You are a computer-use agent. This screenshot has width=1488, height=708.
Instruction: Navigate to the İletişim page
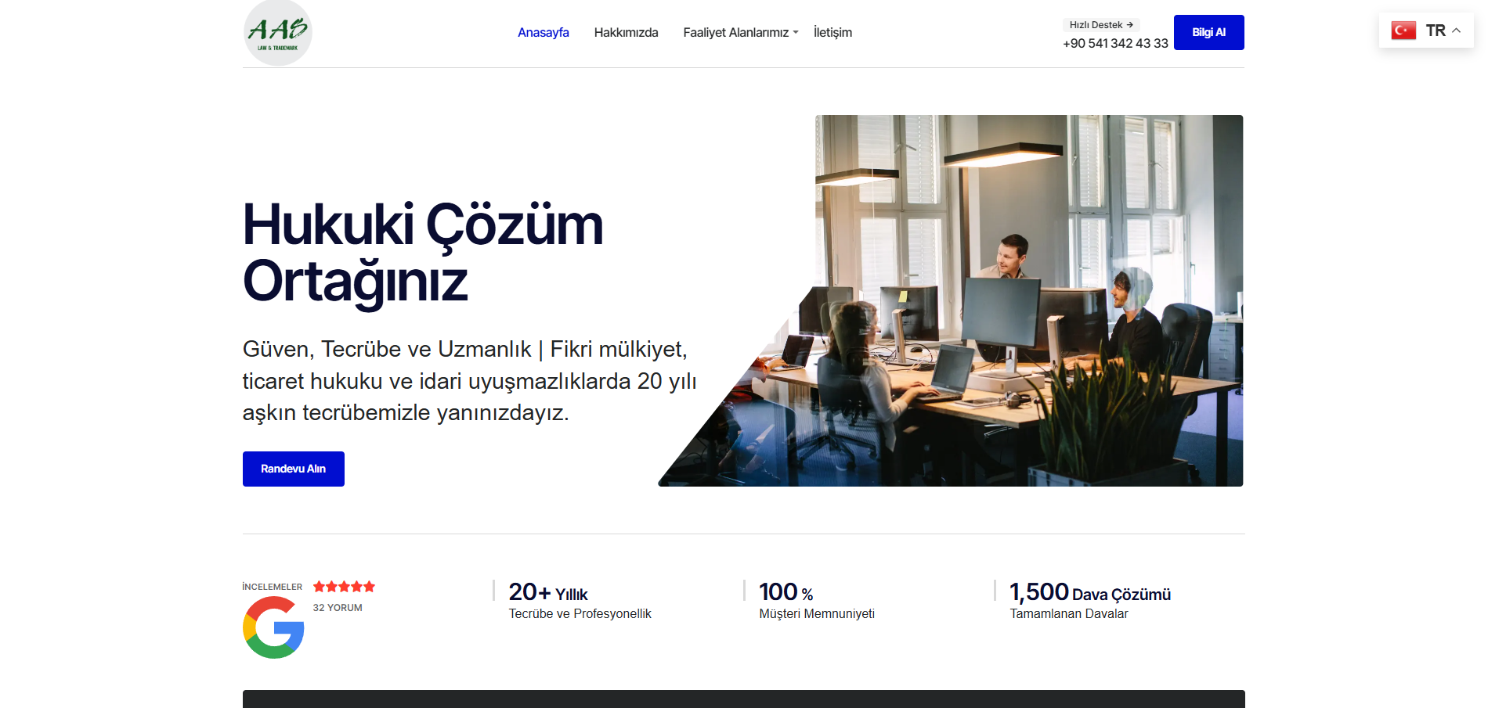coord(832,33)
